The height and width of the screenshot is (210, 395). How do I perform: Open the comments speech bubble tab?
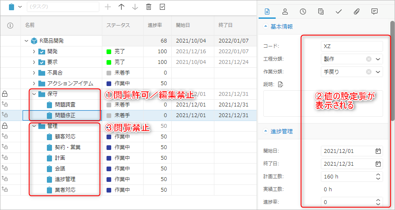click(375, 12)
